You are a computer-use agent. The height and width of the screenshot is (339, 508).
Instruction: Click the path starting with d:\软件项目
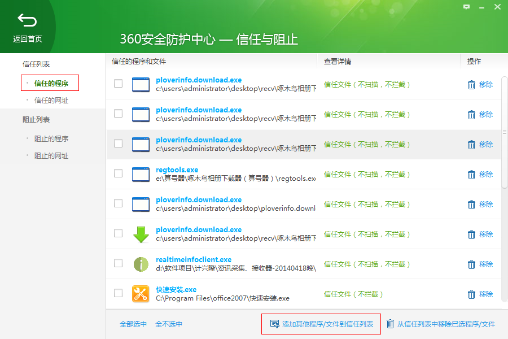236,268
